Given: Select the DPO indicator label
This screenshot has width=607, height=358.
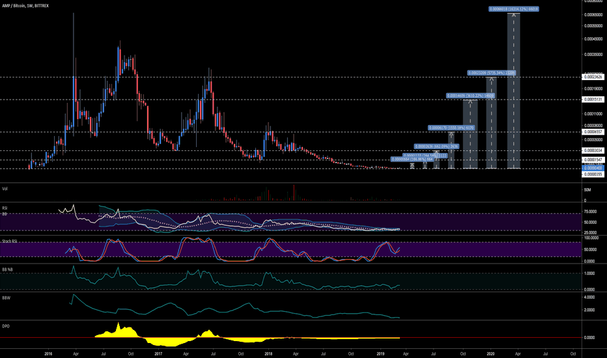Looking at the screenshot, I should [x=5, y=326].
